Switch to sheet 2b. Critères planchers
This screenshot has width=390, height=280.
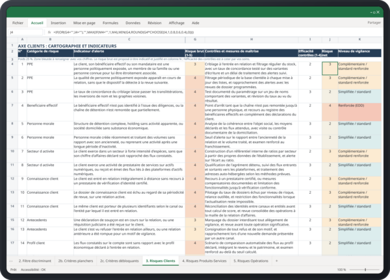click(75, 261)
